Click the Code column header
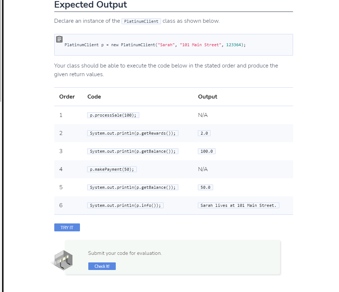The height and width of the screenshot is (292, 339). 94,97
